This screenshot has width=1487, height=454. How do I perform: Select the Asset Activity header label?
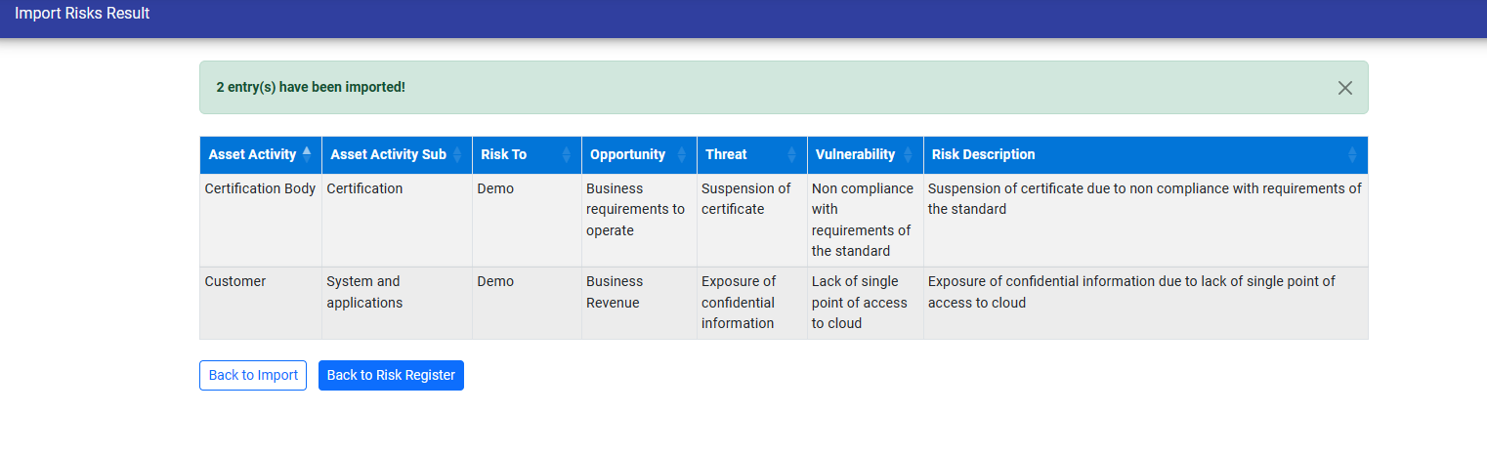[252, 155]
